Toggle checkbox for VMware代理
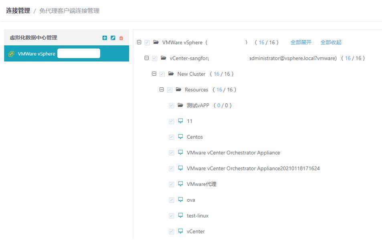This screenshot has height=248, width=382. [x=172, y=184]
